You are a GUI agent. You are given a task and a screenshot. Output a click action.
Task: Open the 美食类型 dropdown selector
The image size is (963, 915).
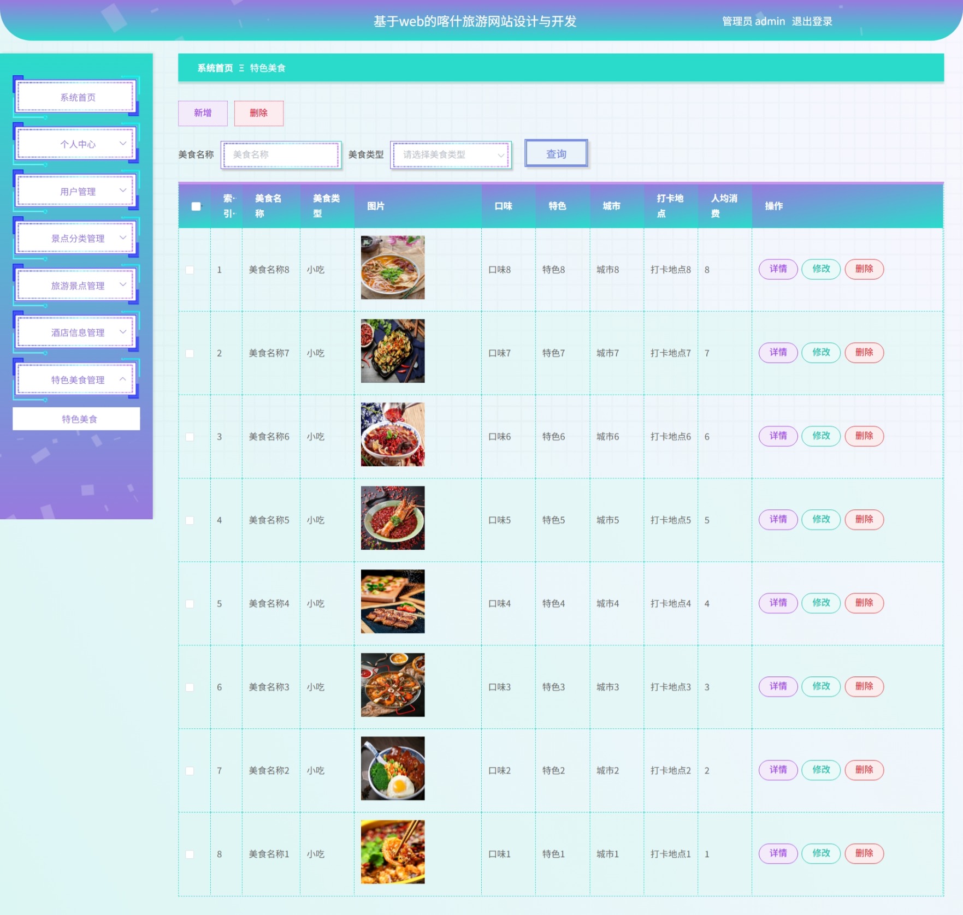tap(451, 155)
